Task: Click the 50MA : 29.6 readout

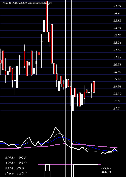Action: tap(16, 158)
